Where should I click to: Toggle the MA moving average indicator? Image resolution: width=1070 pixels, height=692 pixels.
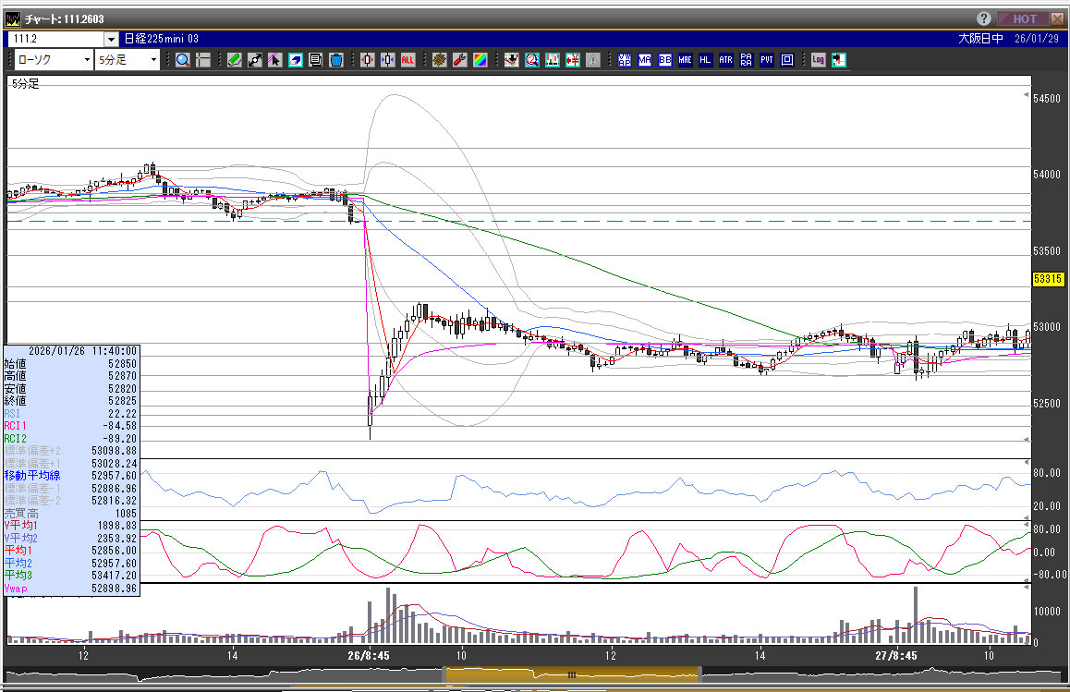click(x=644, y=60)
